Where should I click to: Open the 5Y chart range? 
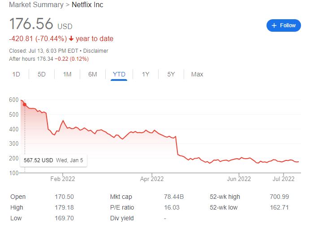tap(171, 74)
